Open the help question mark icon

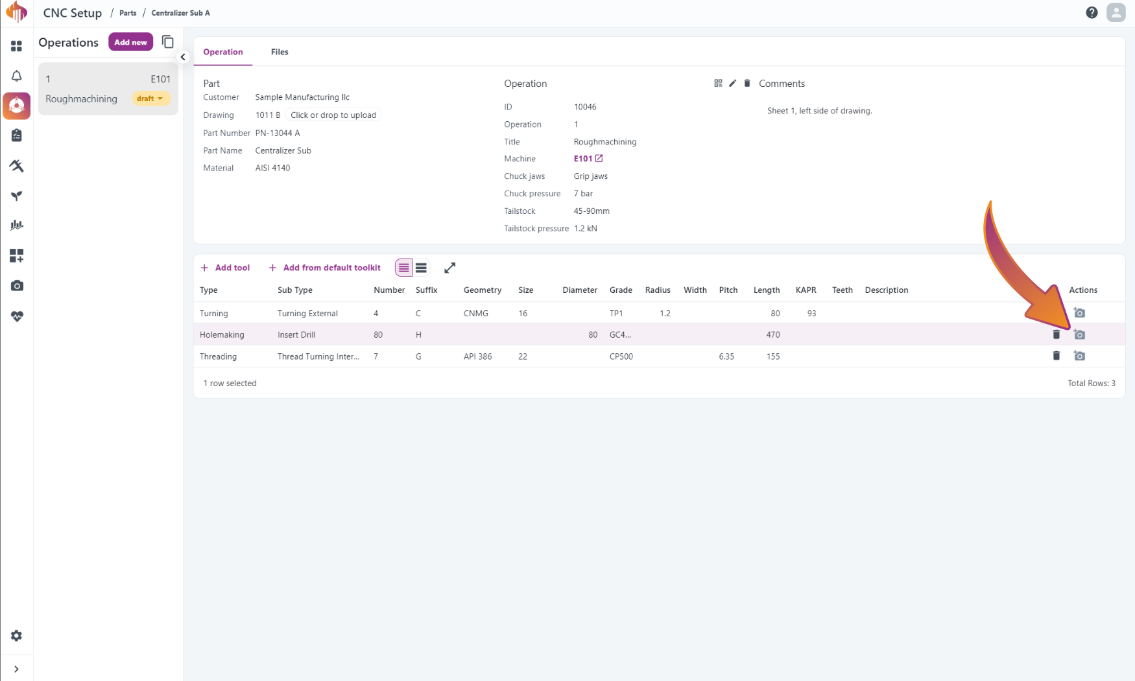click(x=1092, y=12)
